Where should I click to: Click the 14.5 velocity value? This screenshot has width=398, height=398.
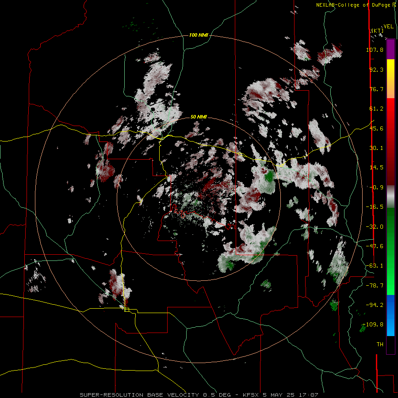376,168
